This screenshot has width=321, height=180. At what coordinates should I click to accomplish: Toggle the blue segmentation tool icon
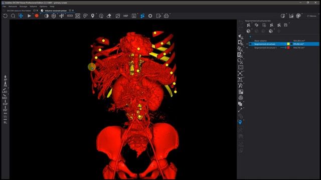click(142, 16)
